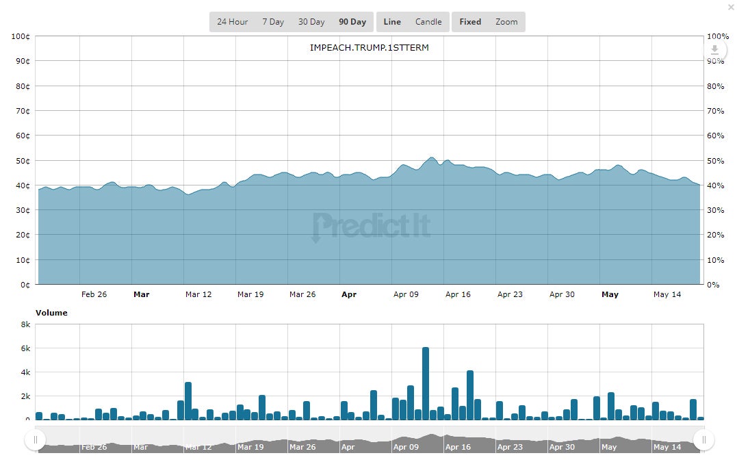737x462 pixels.
Task: Click Apr 09 in the navigator strip
Action: (x=406, y=447)
